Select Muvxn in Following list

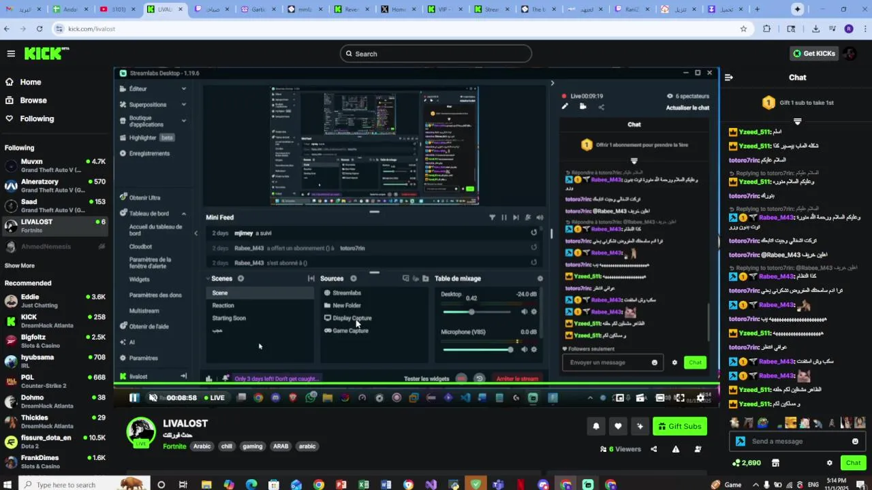(x=54, y=165)
